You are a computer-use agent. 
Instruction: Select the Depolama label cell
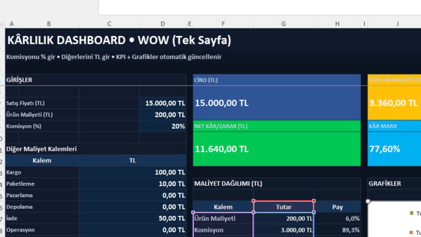pyautogui.click(x=42, y=207)
